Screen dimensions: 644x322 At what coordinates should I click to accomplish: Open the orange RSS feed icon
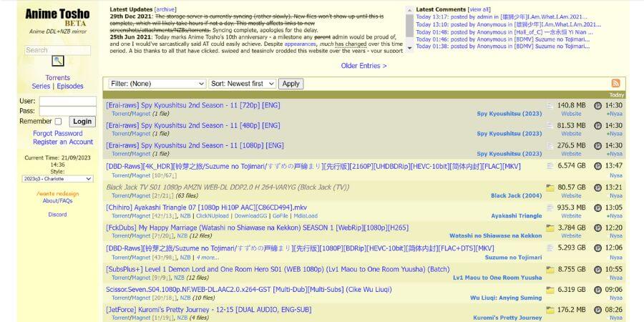[x=615, y=84]
